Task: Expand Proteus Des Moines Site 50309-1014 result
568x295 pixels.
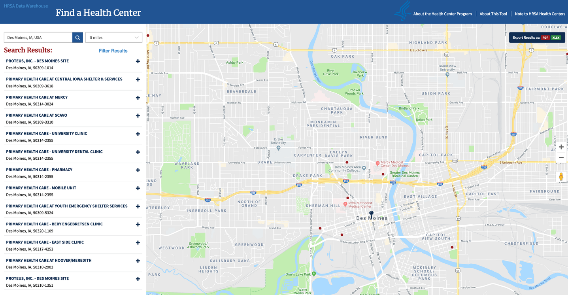Action: click(x=138, y=61)
